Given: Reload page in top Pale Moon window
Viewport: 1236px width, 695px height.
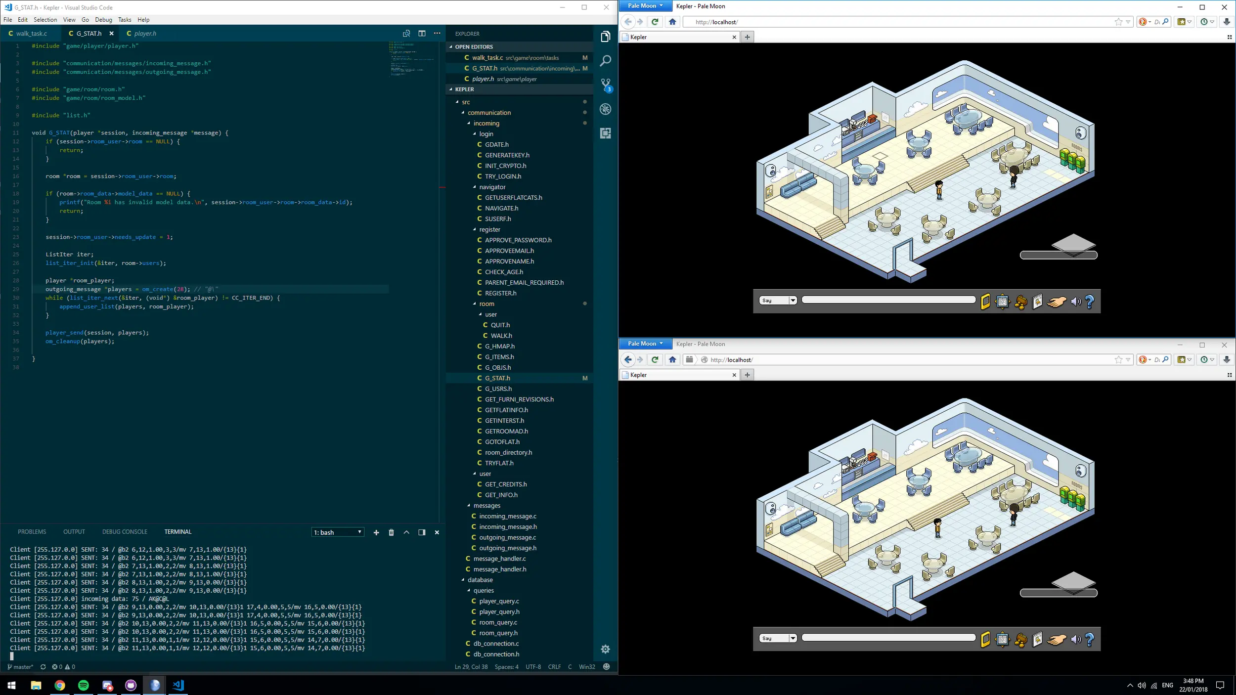Looking at the screenshot, I should point(655,22).
